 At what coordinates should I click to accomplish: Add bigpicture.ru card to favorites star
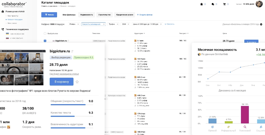point(77,82)
